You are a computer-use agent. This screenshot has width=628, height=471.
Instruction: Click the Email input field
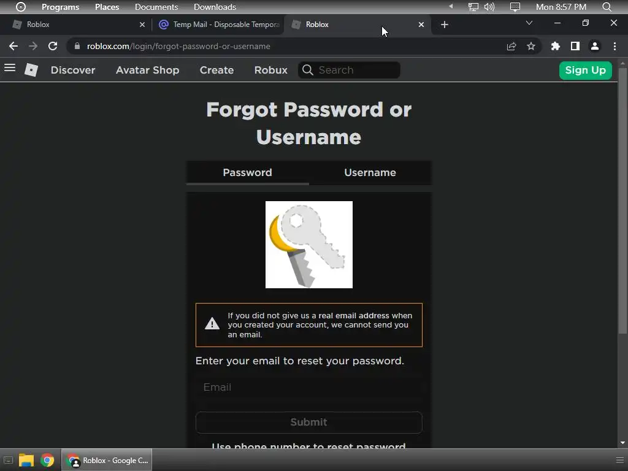(x=309, y=388)
